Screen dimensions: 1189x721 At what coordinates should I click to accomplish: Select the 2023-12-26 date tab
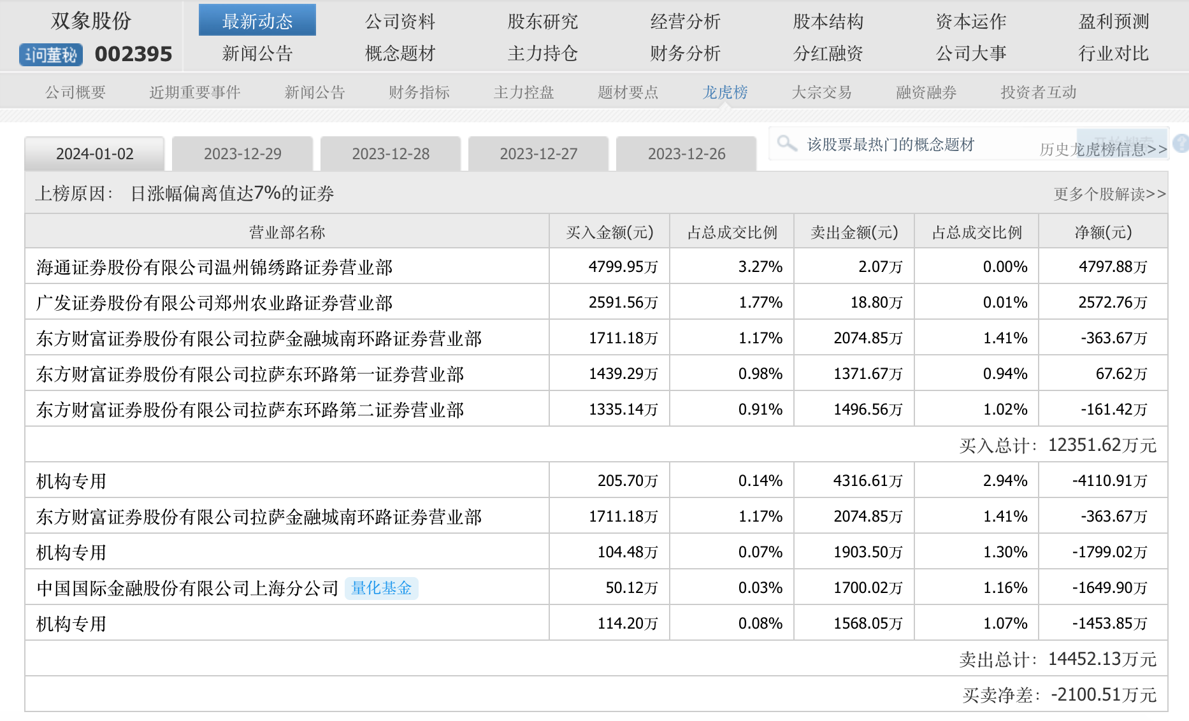tap(686, 154)
